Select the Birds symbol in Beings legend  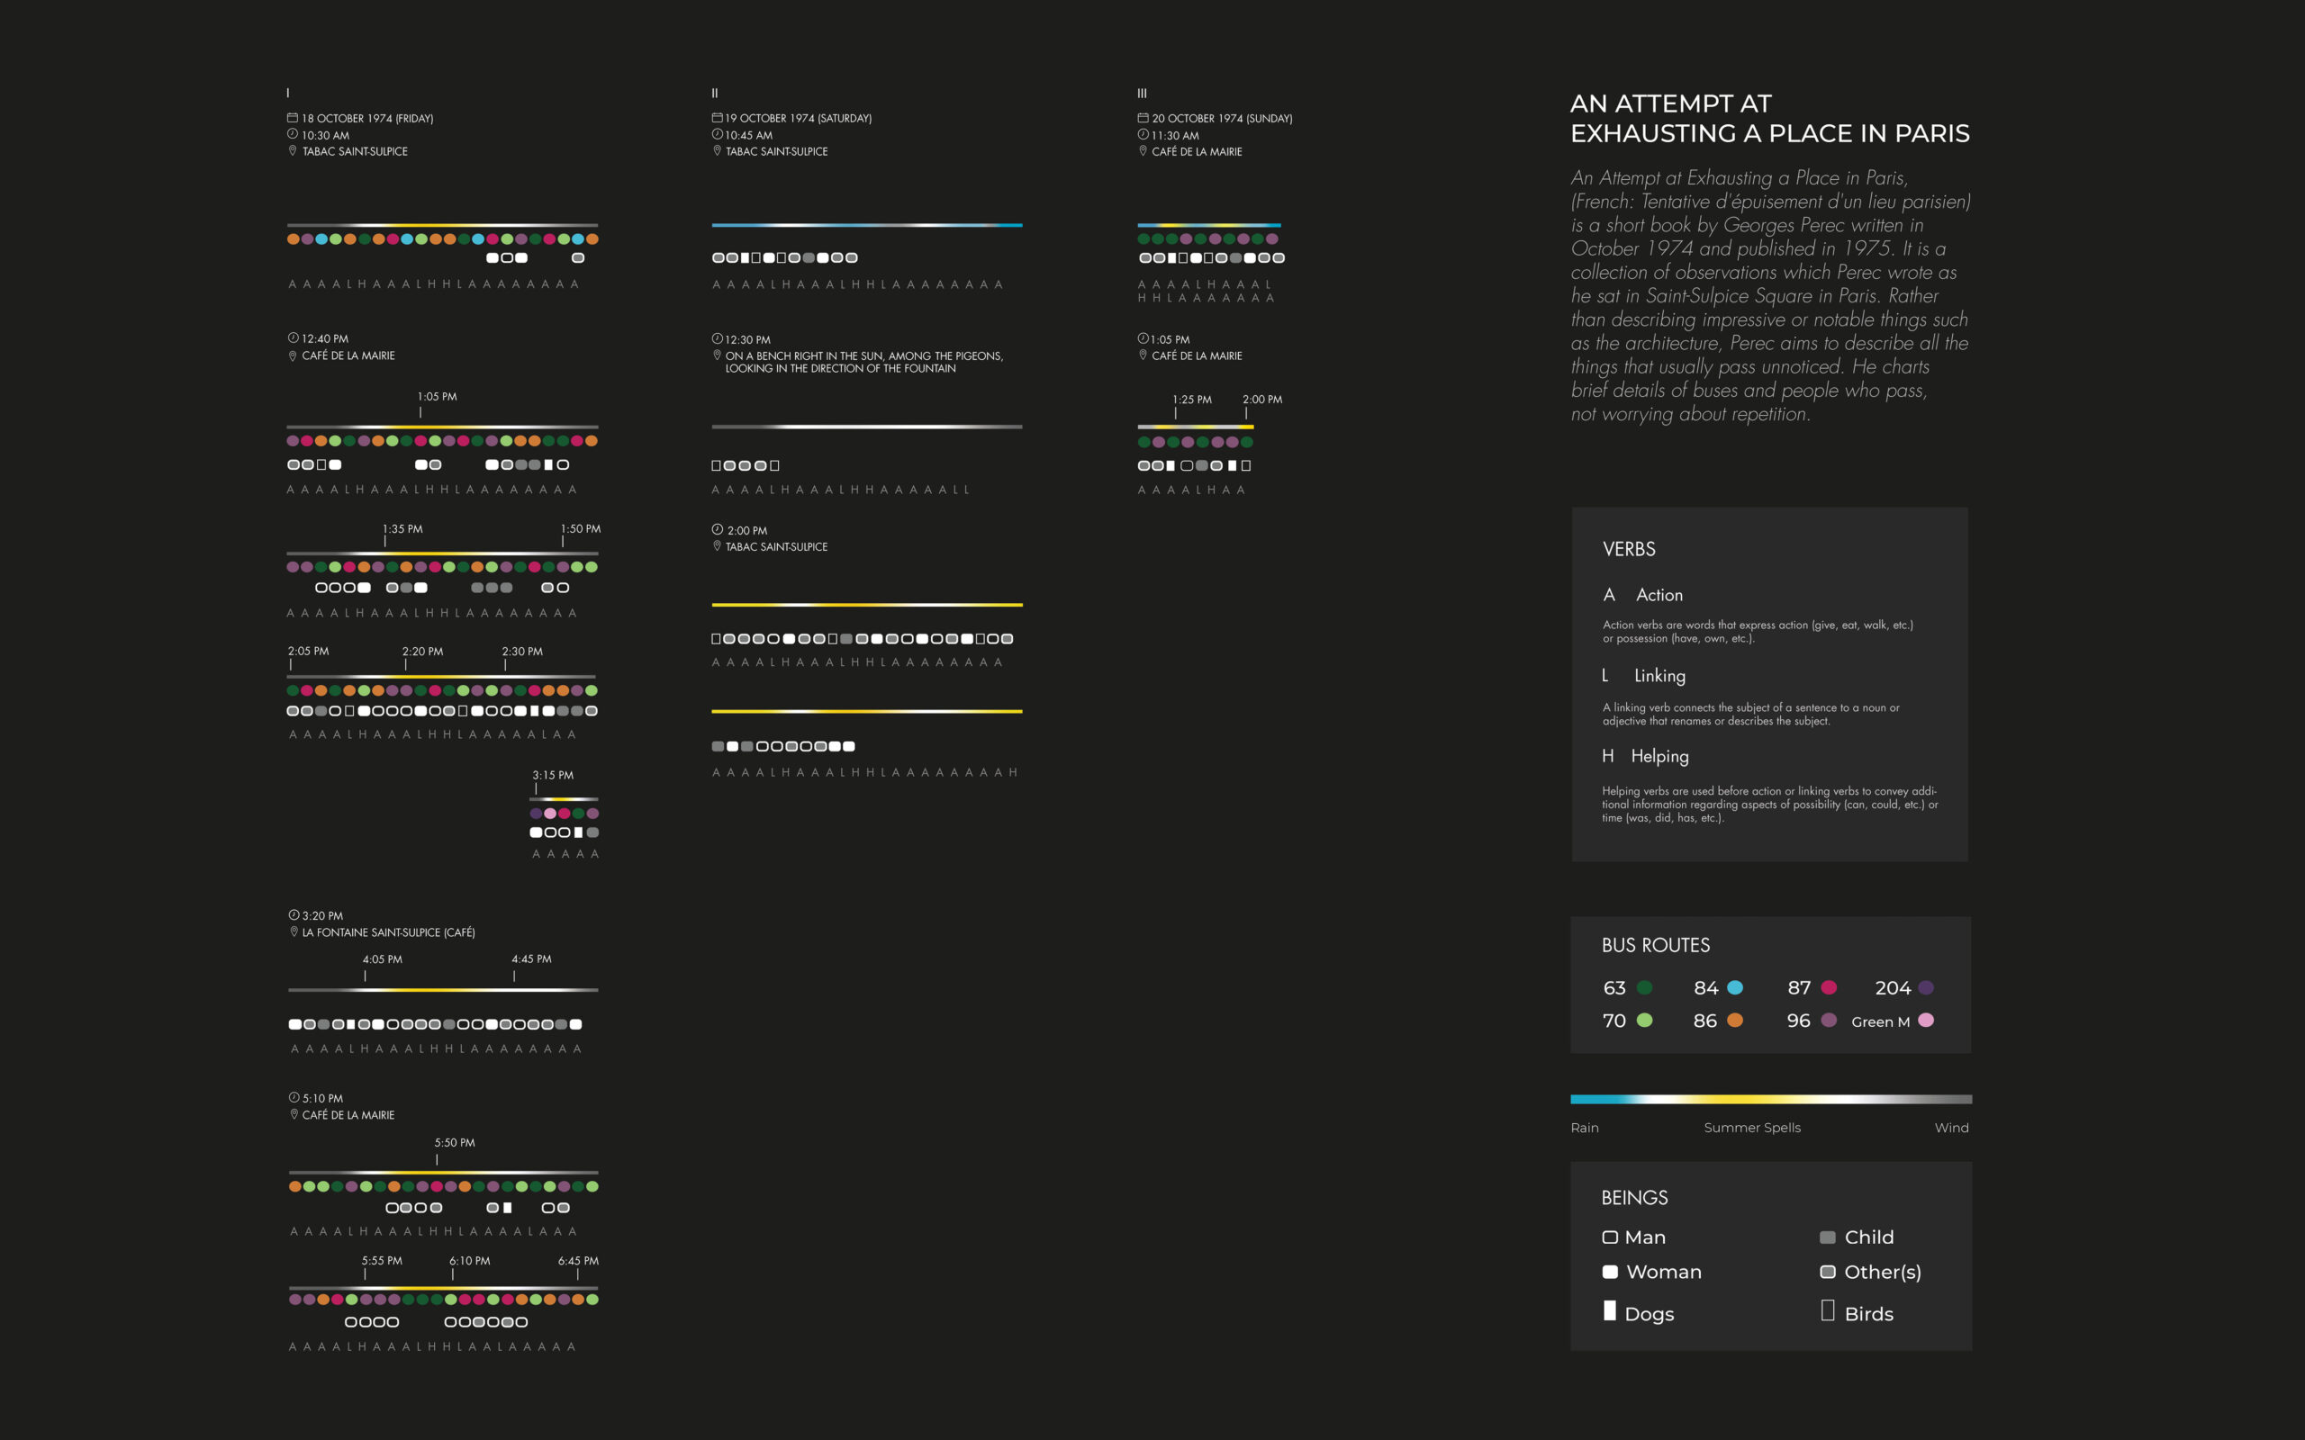tap(1827, 1311)
